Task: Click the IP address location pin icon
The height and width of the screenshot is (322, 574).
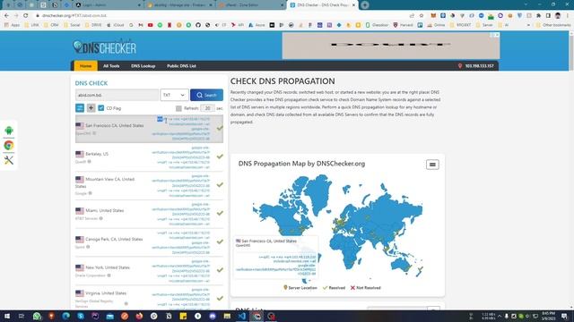Action: (460, 66)
